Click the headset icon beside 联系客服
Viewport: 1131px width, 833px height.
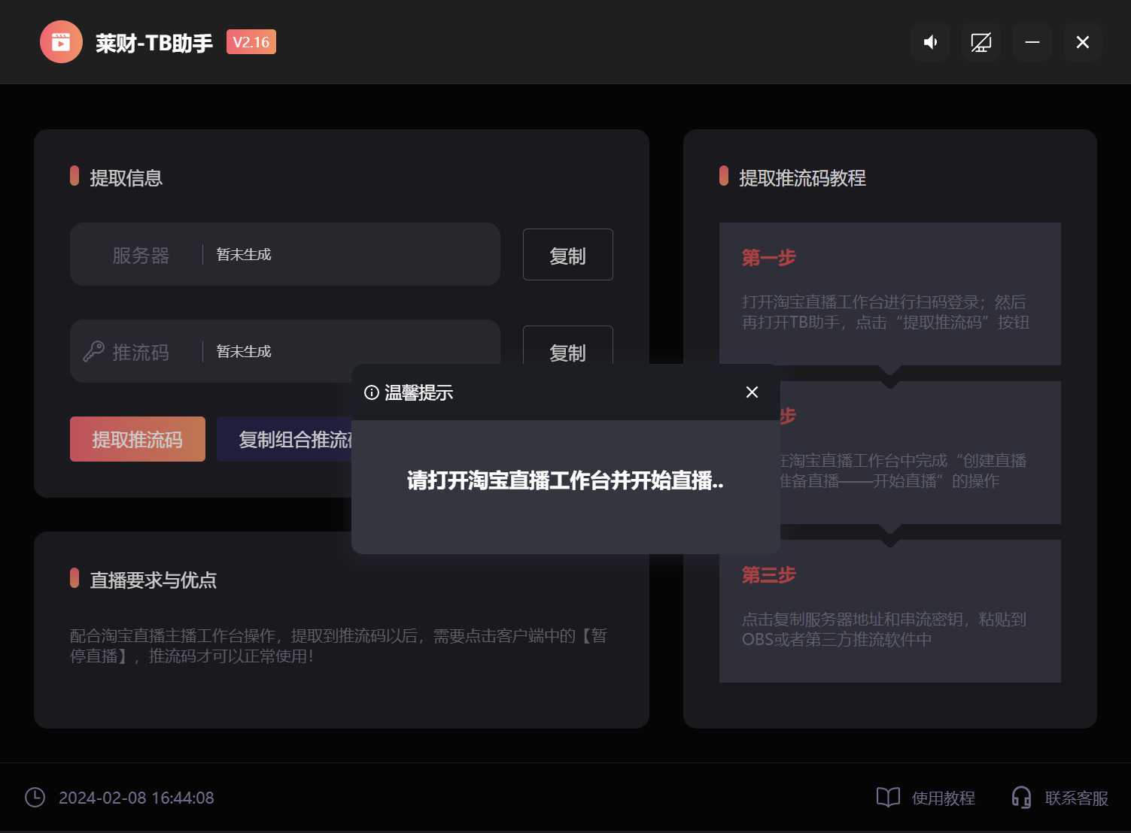tap(1021, 798)
